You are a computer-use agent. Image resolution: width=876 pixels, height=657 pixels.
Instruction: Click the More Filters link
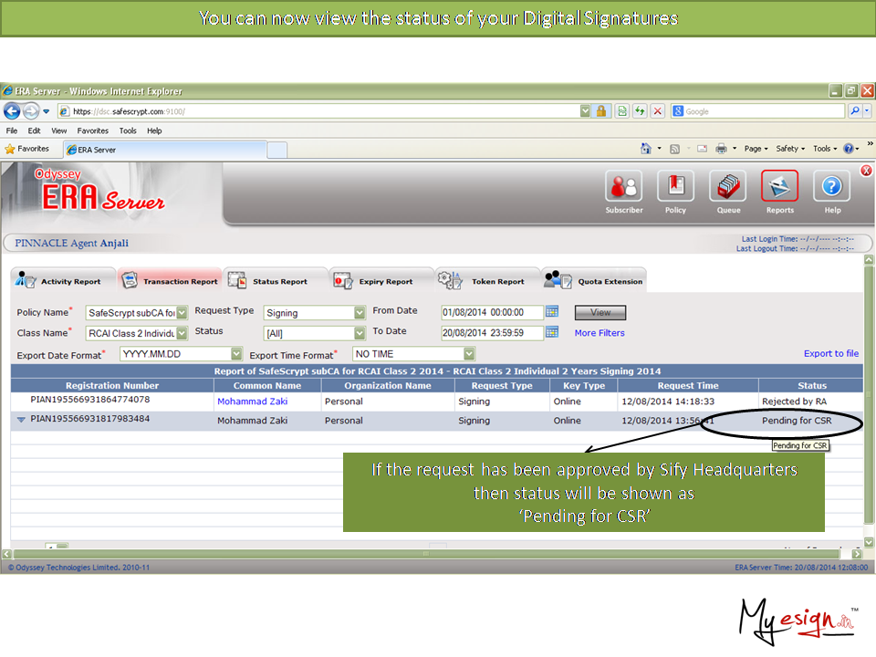pos(600,333)
